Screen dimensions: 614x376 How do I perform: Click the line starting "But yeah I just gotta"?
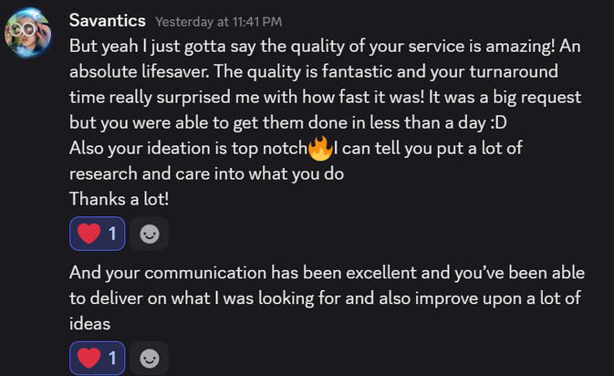pyautogui.click(x=328, y=47)
